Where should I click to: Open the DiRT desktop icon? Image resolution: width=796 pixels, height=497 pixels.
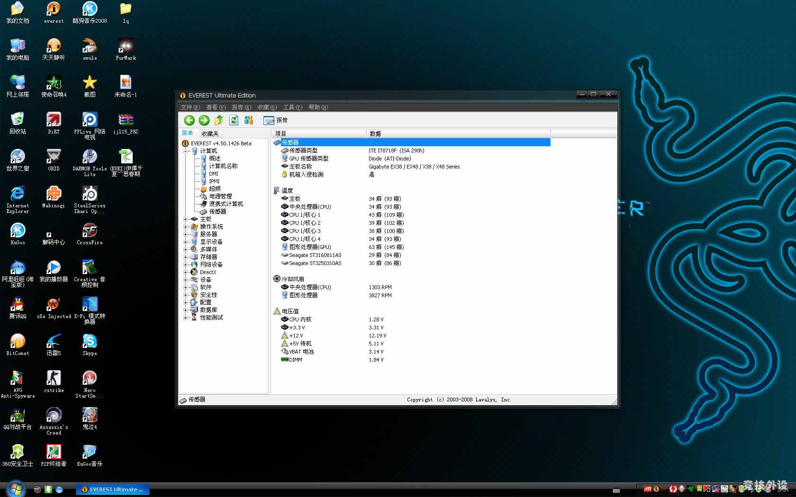click(54, 124)
